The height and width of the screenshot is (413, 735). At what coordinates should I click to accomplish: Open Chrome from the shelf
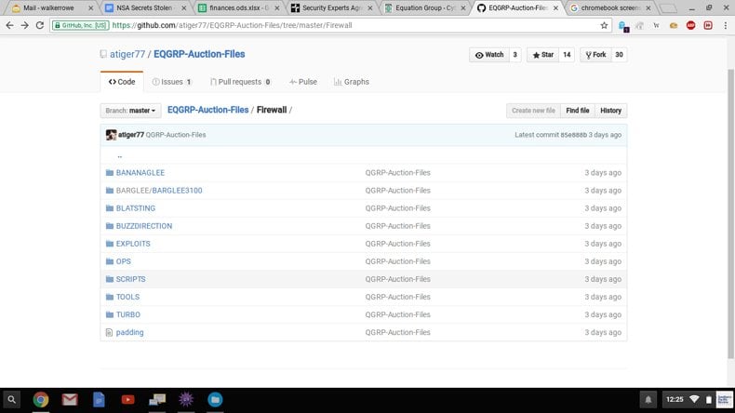click(x=41, y=400)
